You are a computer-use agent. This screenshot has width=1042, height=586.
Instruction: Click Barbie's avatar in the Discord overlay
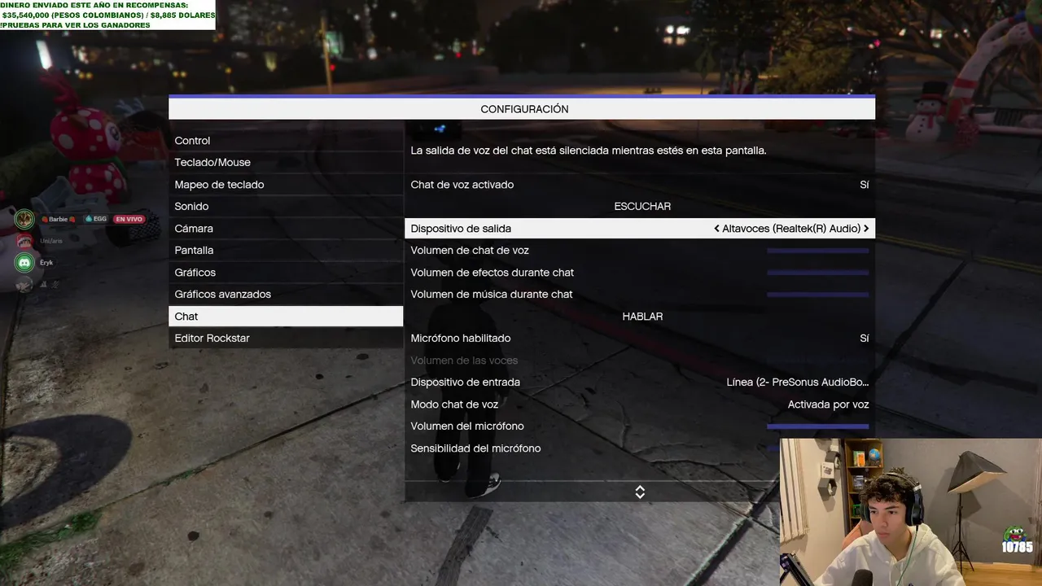click(24, 219)
